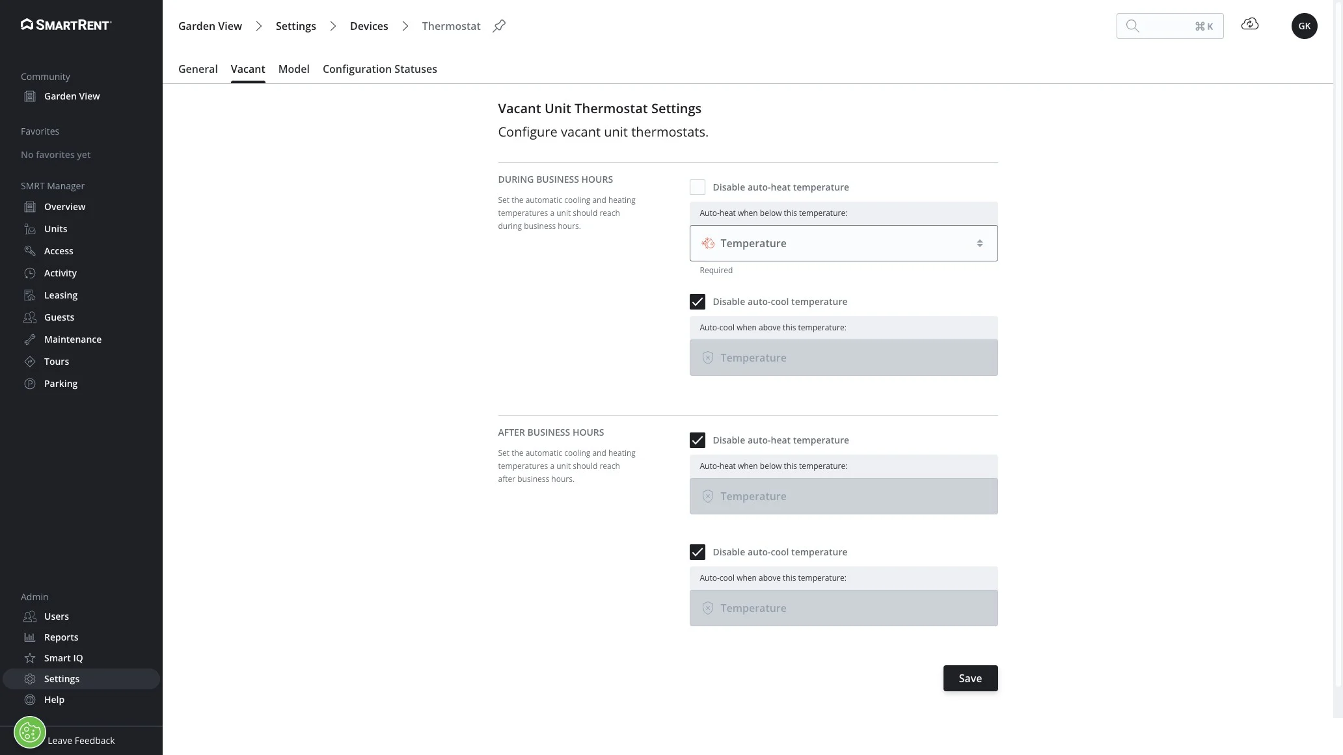Click the Activity clock icon
The image size is (1343, 755).
tap(30, 273)
